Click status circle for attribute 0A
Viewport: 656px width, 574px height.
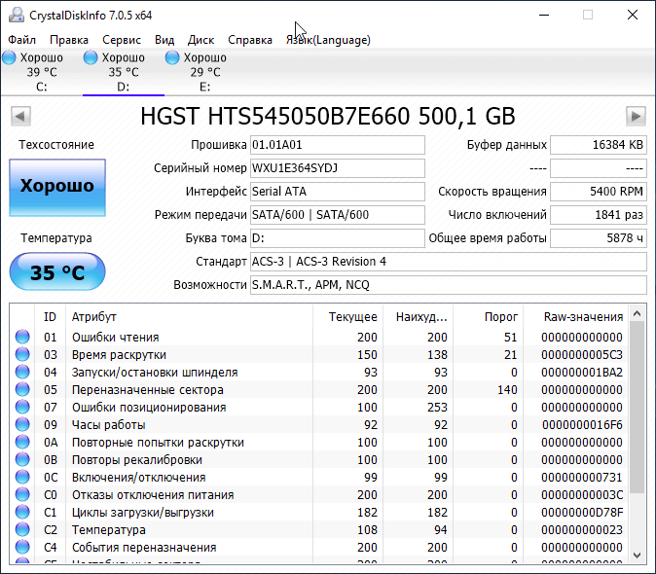click(22, 443)
